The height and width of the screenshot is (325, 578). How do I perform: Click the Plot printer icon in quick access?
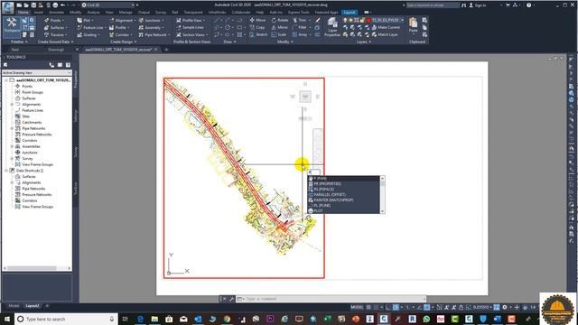tap(55, 5)
